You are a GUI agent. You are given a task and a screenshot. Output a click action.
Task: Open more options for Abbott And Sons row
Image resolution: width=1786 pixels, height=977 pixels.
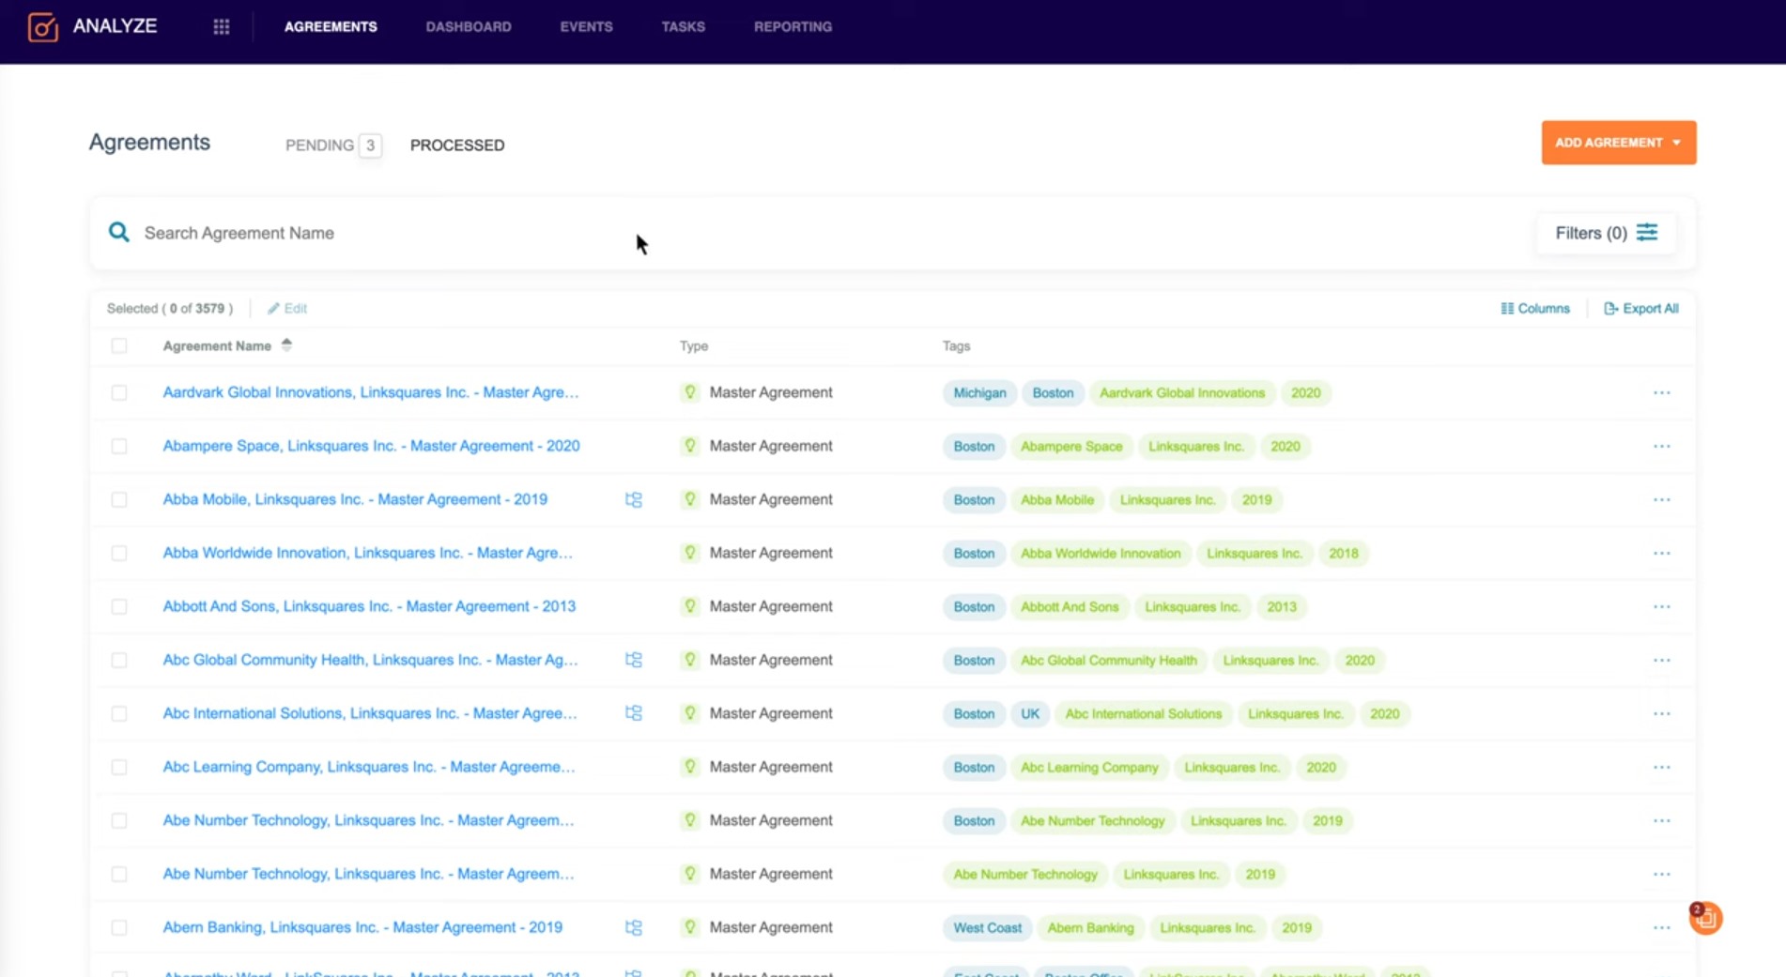[x=1662, y=606]
